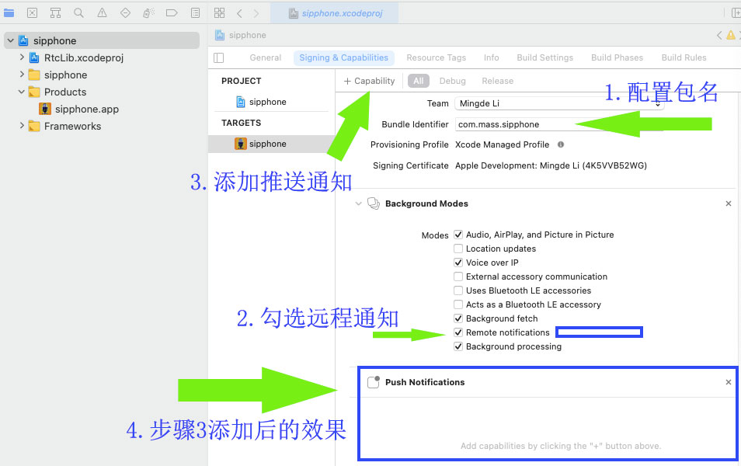Toggle Background fetch checkbox
The height and width of the screenshot is (466, 741).
coord(458,318)
